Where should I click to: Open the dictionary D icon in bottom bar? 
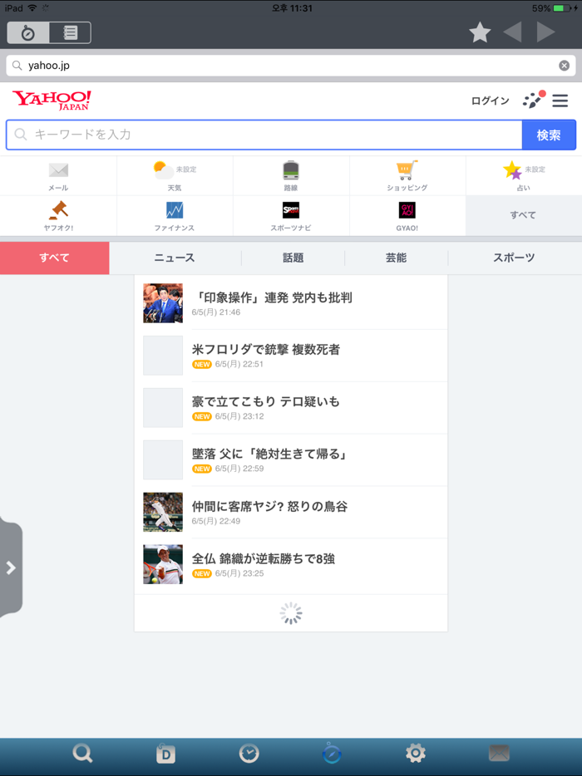click(x=165, y=754)
